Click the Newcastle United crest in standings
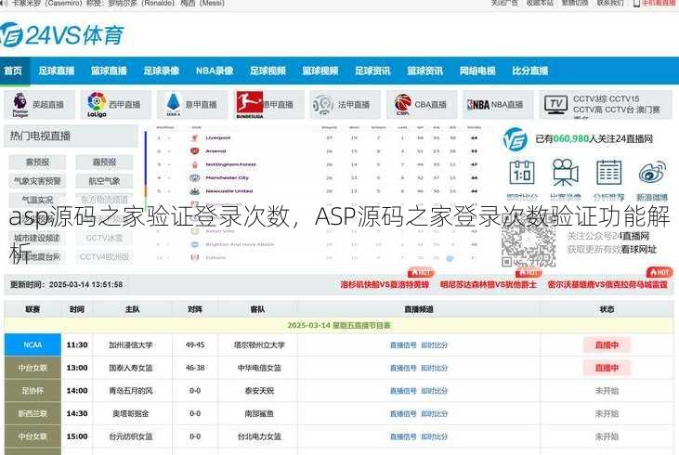Image resolution: width=679 pixels, height=455 pixels. tap(194, 191)
